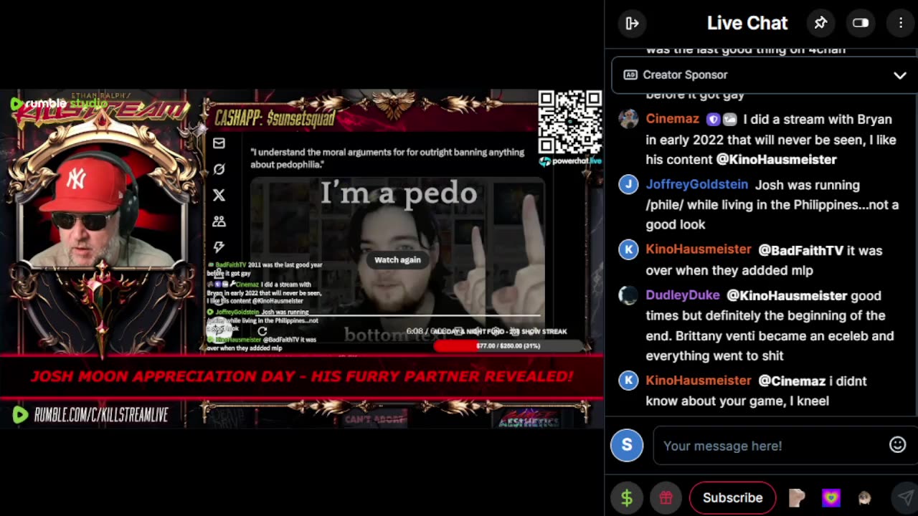Expand the Creator Sponsor dropdown
This screenshot has height=516, width=918.
(899, 75)
